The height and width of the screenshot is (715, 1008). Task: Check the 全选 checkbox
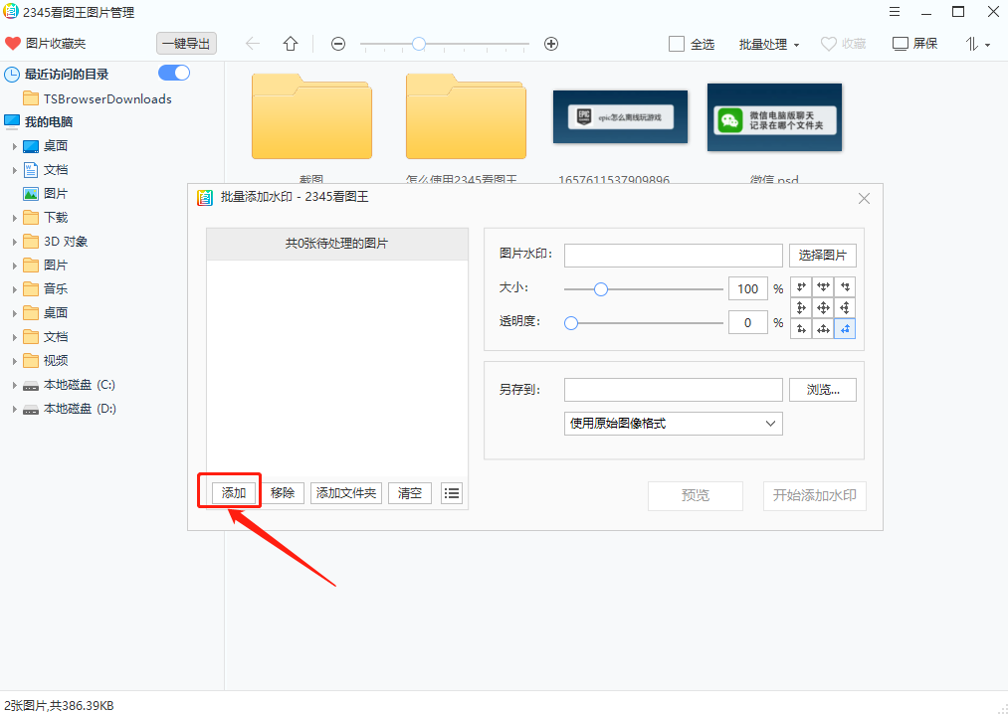point(677,44)
